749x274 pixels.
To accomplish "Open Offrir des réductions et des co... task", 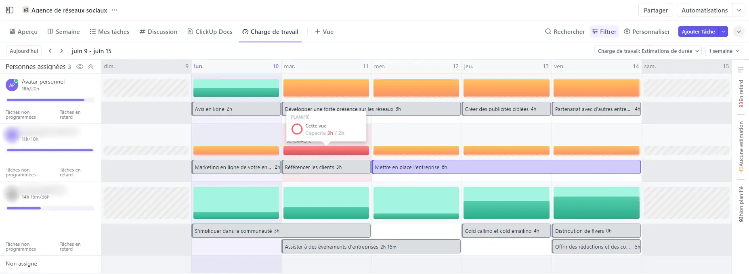I will click(x=596, y=247).
